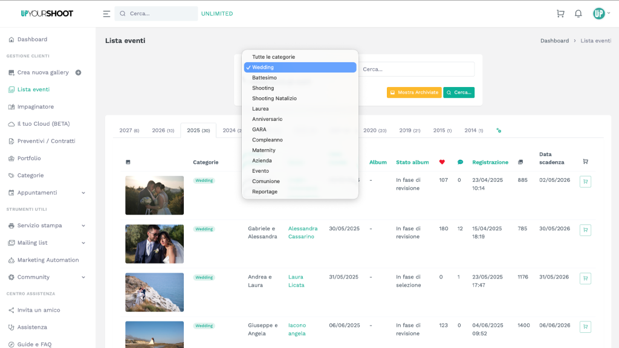Viewport: 619px width, 348px height.
Task: Select Tutte le categorie option
Action: click(273, 57)
